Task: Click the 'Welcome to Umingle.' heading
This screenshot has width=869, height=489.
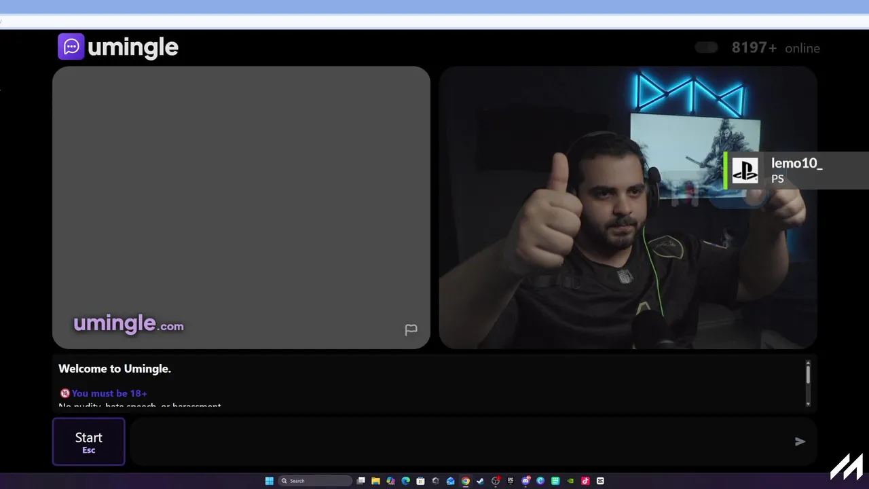Action: [x=115, y=369]
